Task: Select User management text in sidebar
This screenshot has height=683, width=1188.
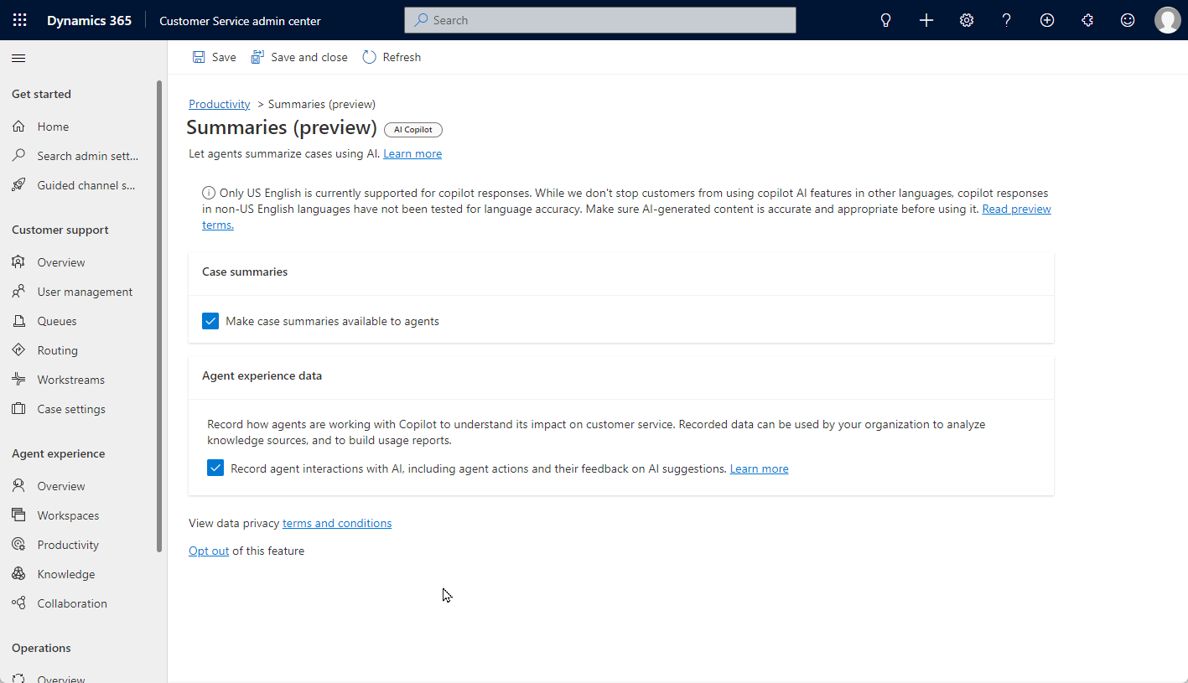Action: (85, 292)
